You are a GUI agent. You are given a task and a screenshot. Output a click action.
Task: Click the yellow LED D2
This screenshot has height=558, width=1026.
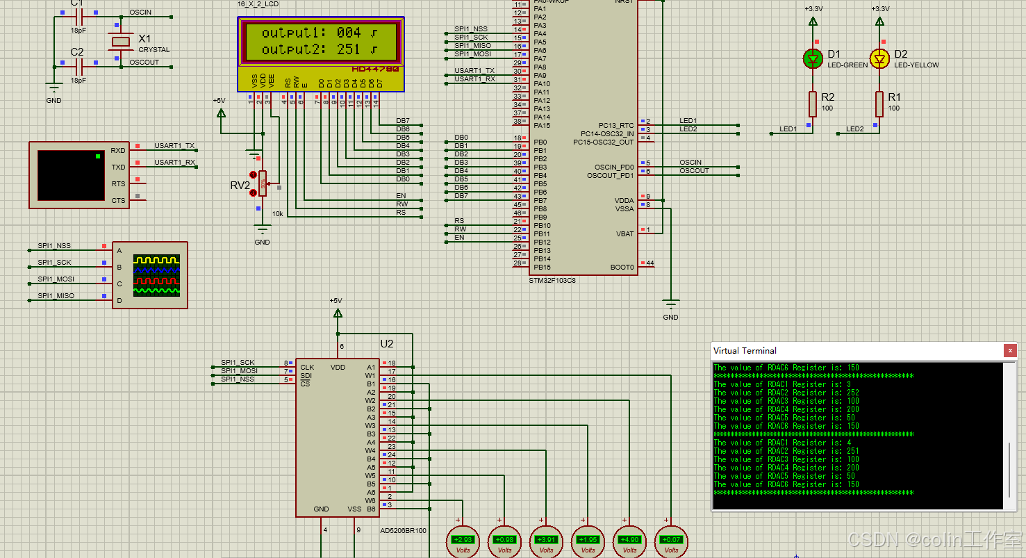(879, 58)
